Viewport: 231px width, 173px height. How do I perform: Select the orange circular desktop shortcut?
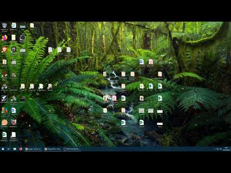[4, 123]
